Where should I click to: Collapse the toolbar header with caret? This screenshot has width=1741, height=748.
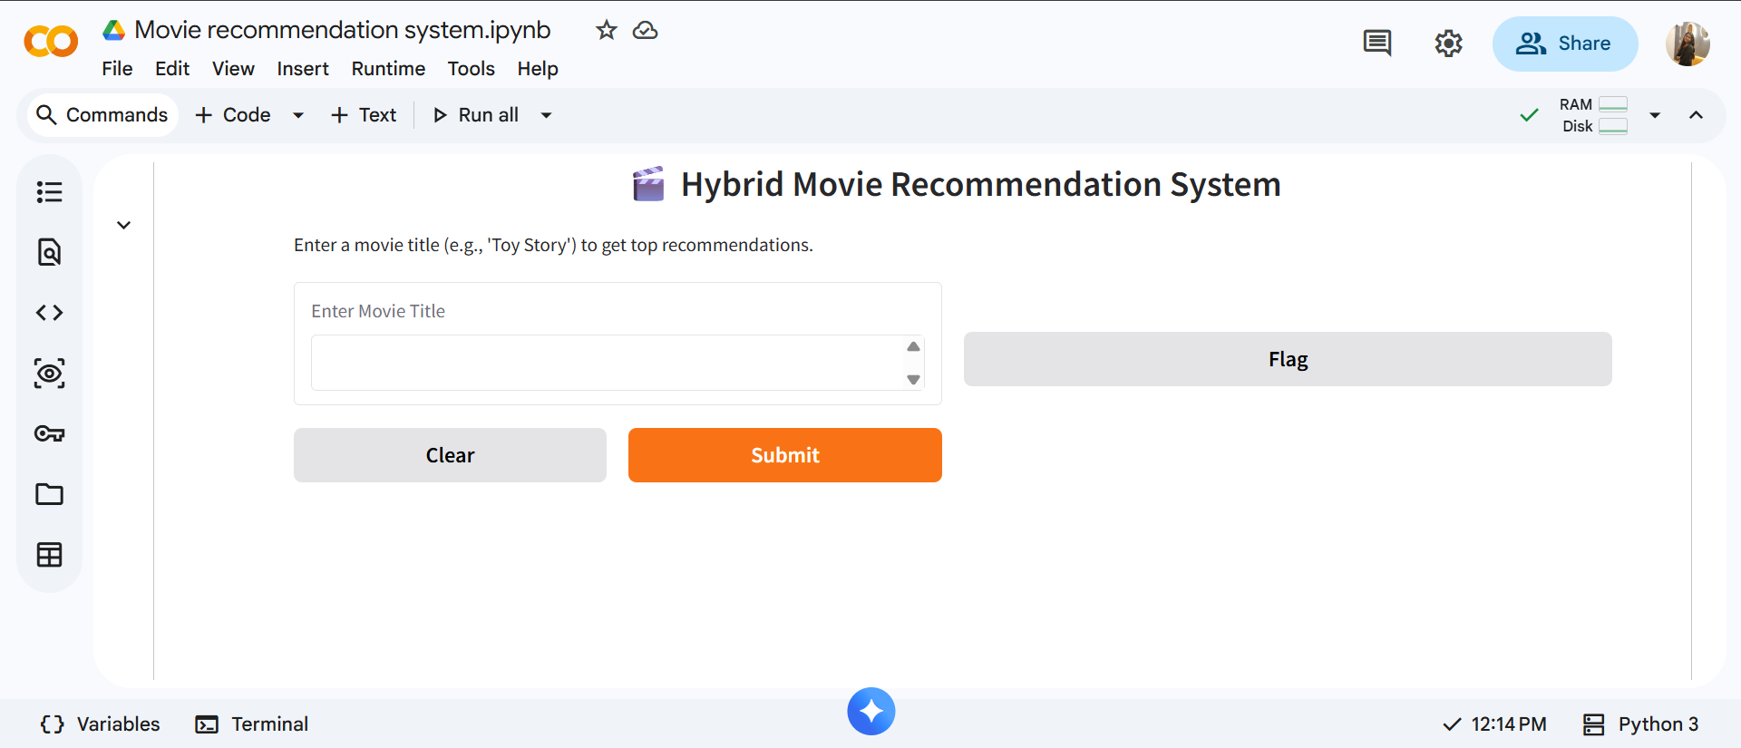click(x=1696, y=115)
